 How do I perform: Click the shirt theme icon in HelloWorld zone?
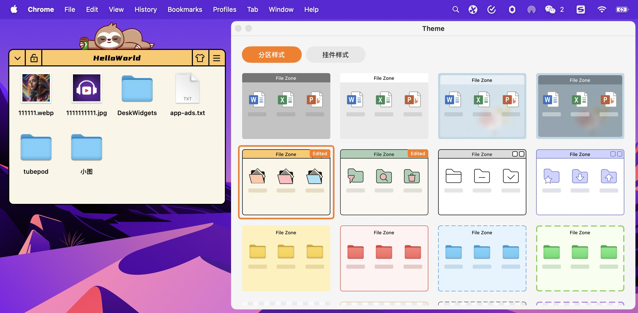200,58
